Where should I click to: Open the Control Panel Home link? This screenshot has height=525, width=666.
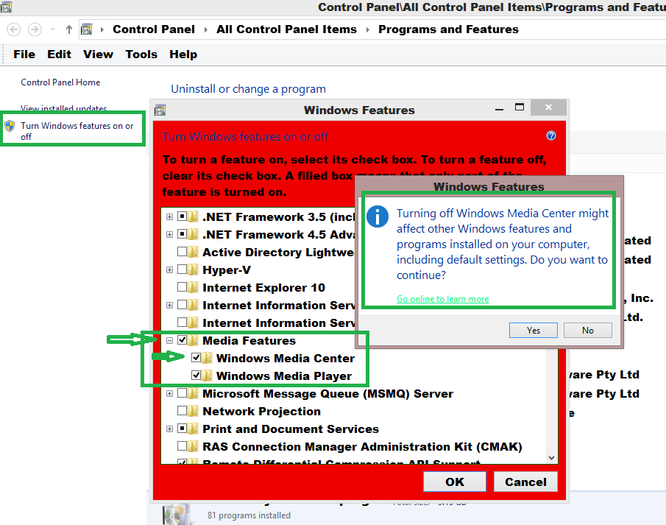pos(60,82)
